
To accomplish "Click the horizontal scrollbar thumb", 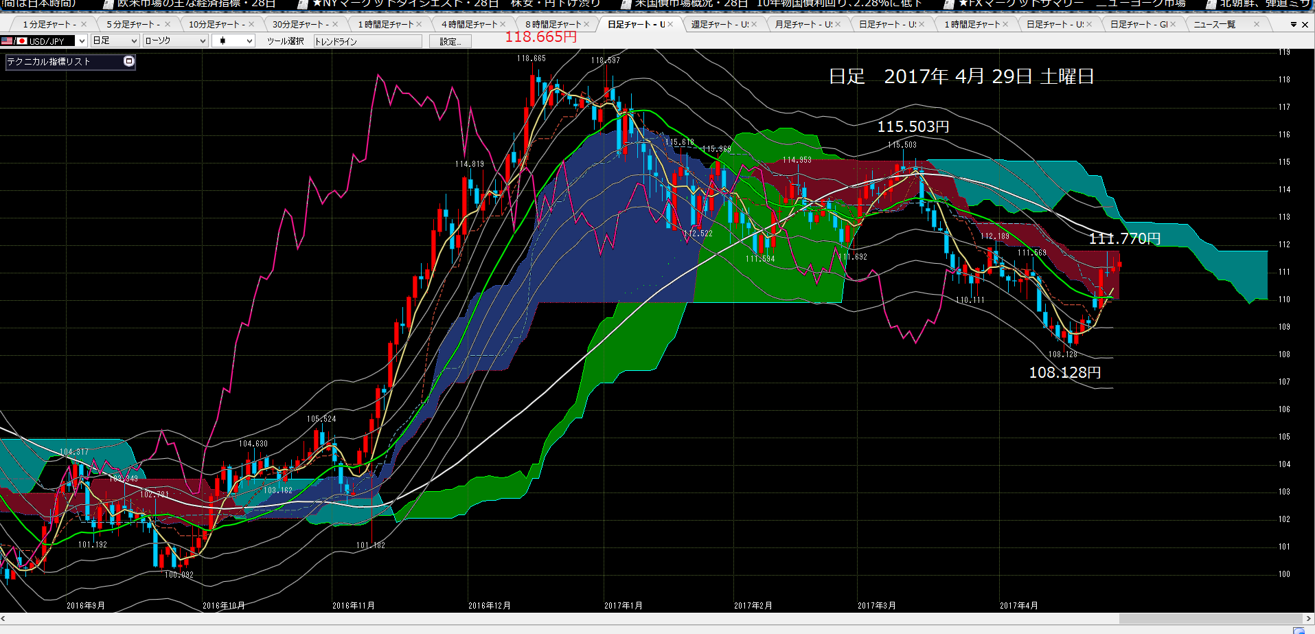I will [1211, 618].
